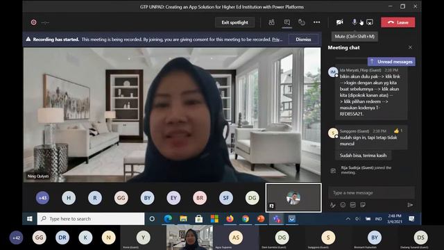This screenshot has width=444, height=250.
Task: Select the self-view video thumbnail
Action: [293, 197]
